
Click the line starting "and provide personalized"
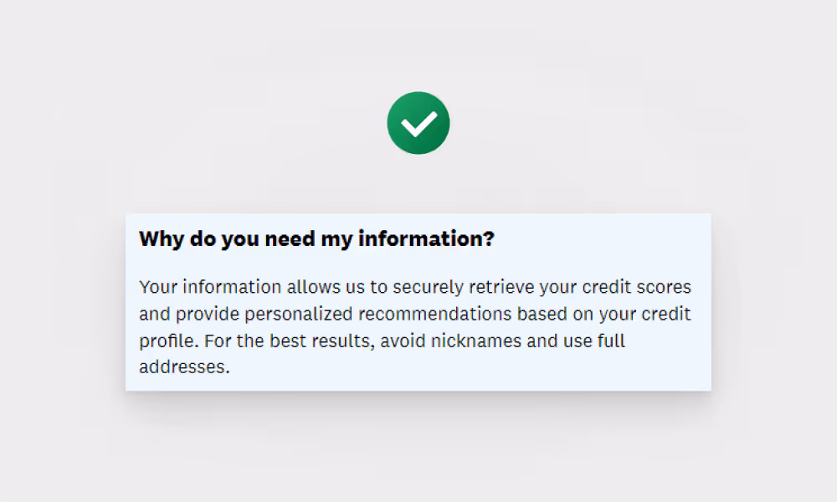415,314
